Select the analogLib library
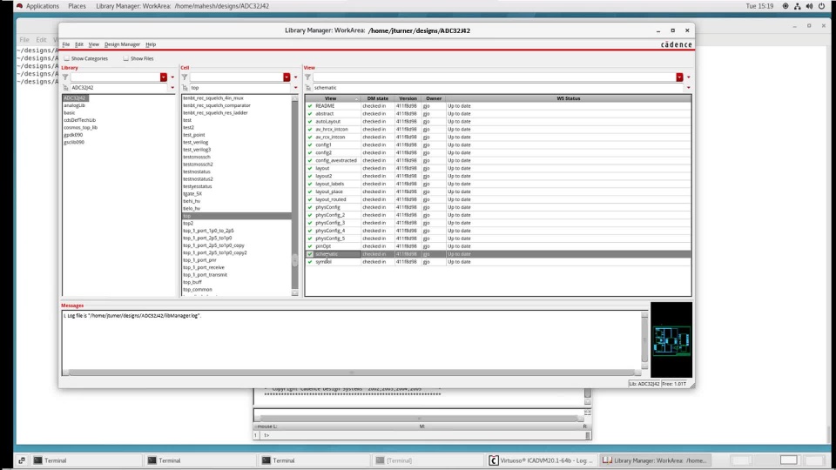 coord(74,105)
